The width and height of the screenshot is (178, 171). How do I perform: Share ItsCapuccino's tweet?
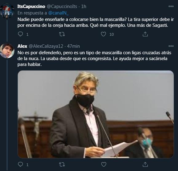[x=145, y=34]
